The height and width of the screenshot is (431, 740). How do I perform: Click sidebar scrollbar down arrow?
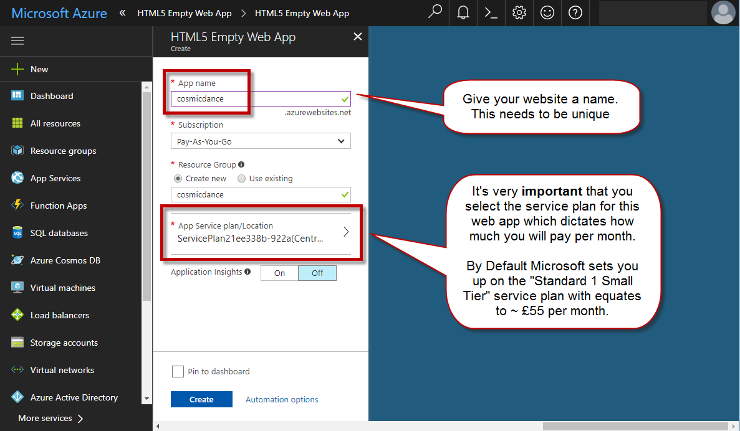tap(147, 399)
